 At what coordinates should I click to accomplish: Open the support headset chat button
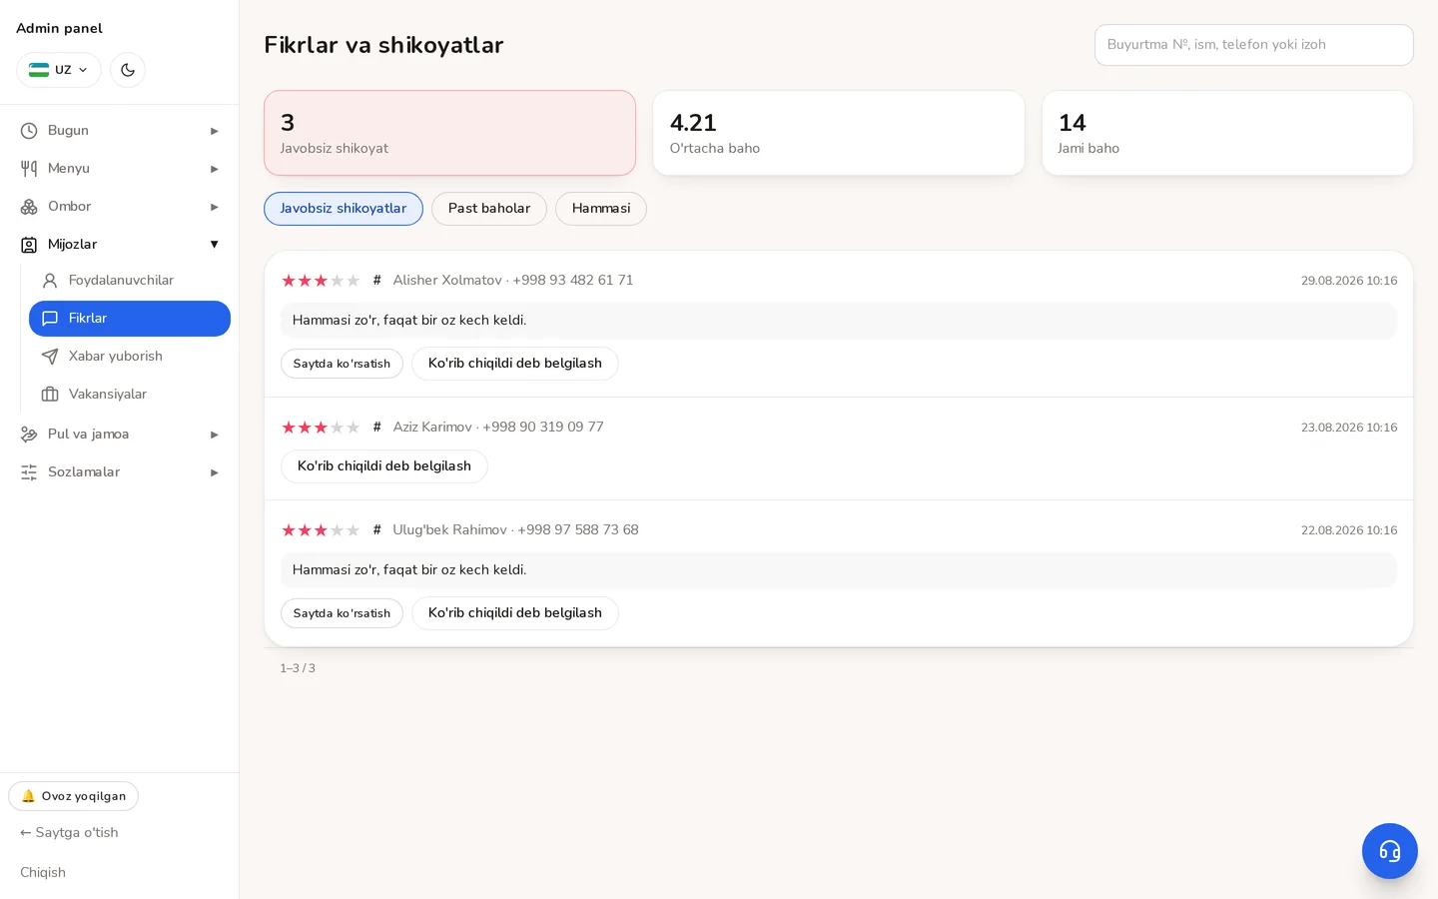pyautogui.click(x=1390, y=851)
